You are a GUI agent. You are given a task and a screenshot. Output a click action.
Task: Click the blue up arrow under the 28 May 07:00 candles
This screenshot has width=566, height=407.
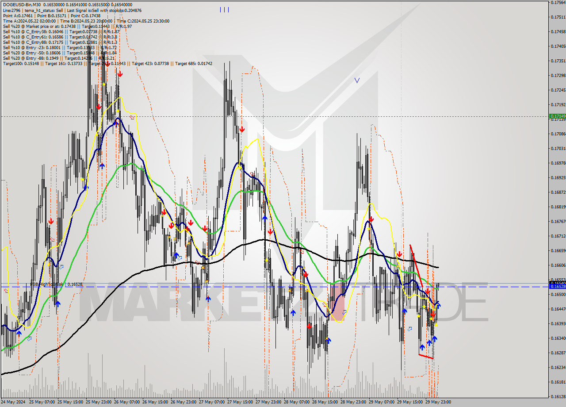coord(293,313)
